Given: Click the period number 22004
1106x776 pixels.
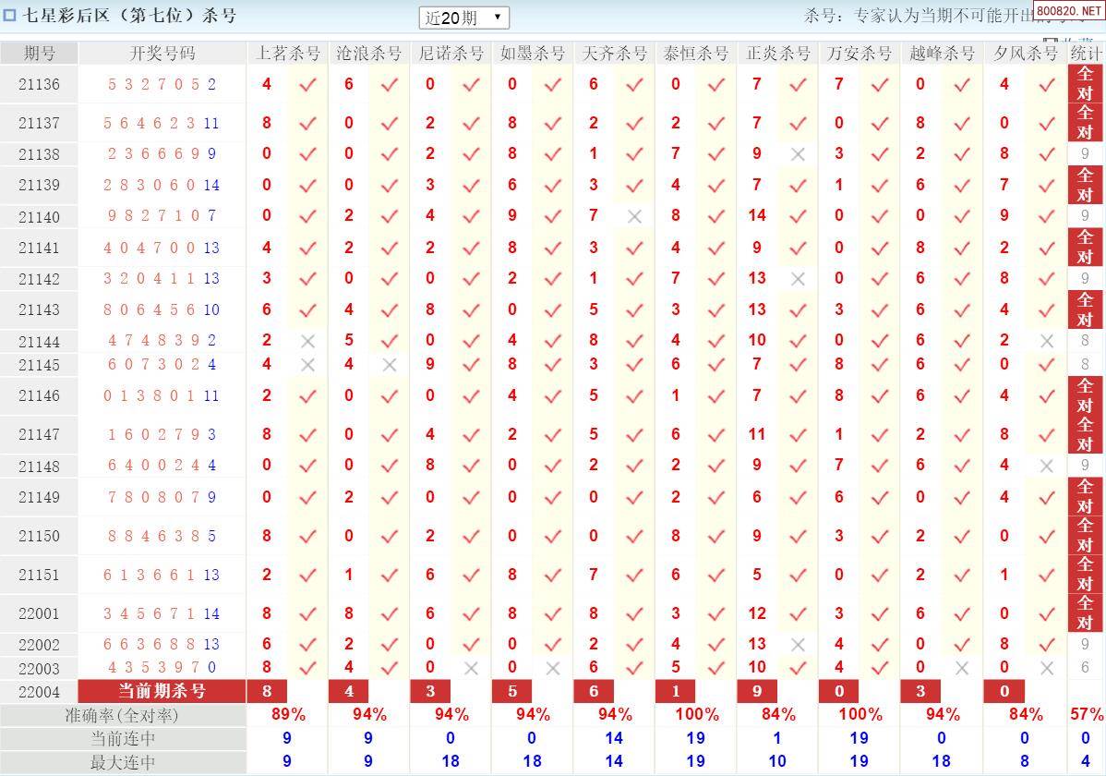Looking at the screenshot, I should (x=39, y=692).
